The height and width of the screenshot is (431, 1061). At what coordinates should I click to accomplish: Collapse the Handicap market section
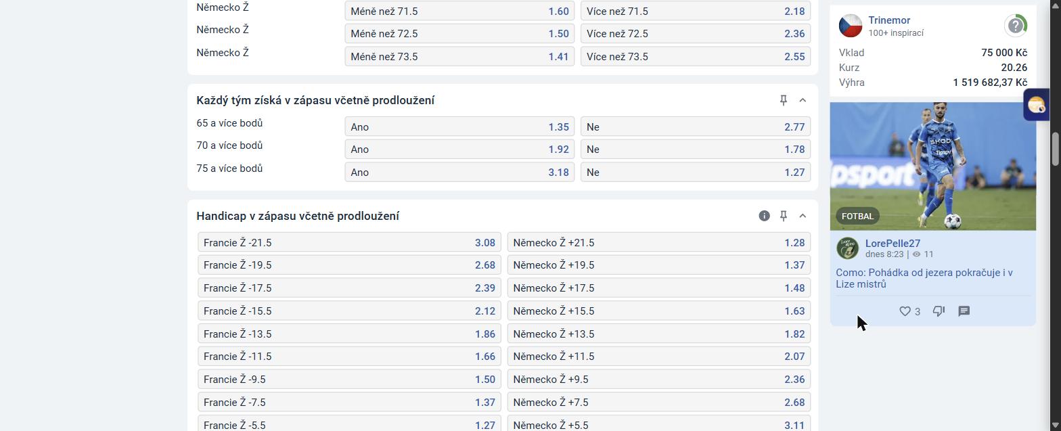point(803,216)
